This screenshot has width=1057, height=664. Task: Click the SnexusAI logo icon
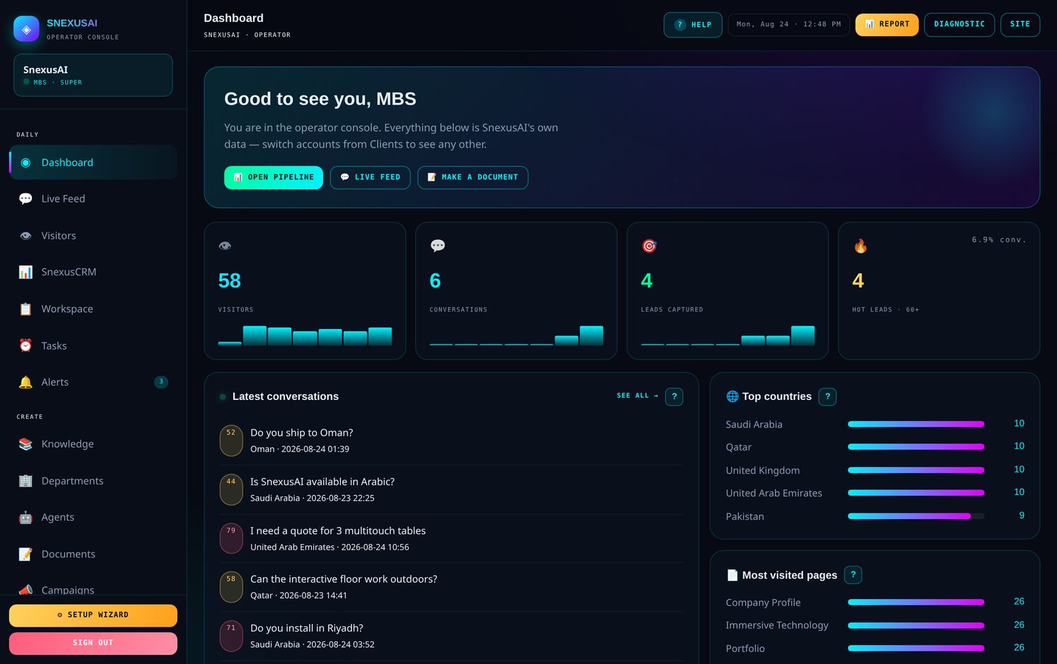[26, 29]
